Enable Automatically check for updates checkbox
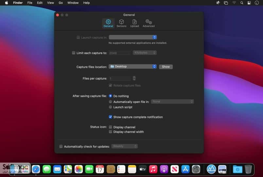The image size is (263, 177). (x=61, y=147)
